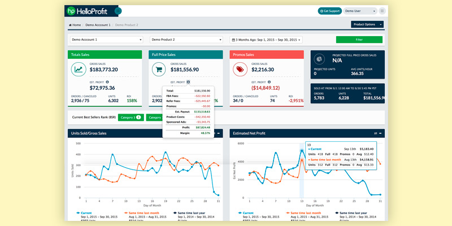This screenshot has height=226, width=452.
Task: Click the blue day 19 peak on Units Sold chart
Action: click(x=166, y=152)
